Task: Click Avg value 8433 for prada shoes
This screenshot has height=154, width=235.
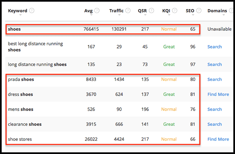Action: point(91,79)
